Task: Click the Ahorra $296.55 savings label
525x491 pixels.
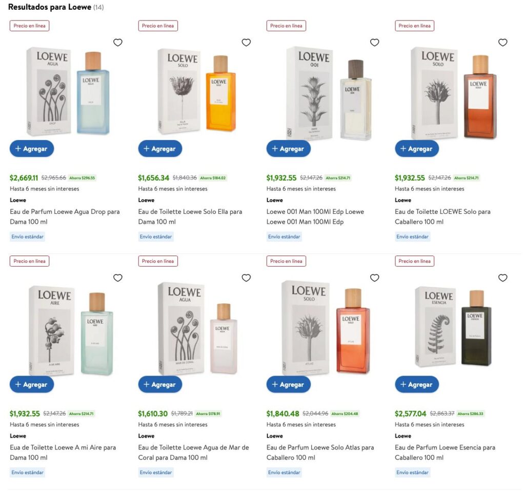Action: click(84, 178)
